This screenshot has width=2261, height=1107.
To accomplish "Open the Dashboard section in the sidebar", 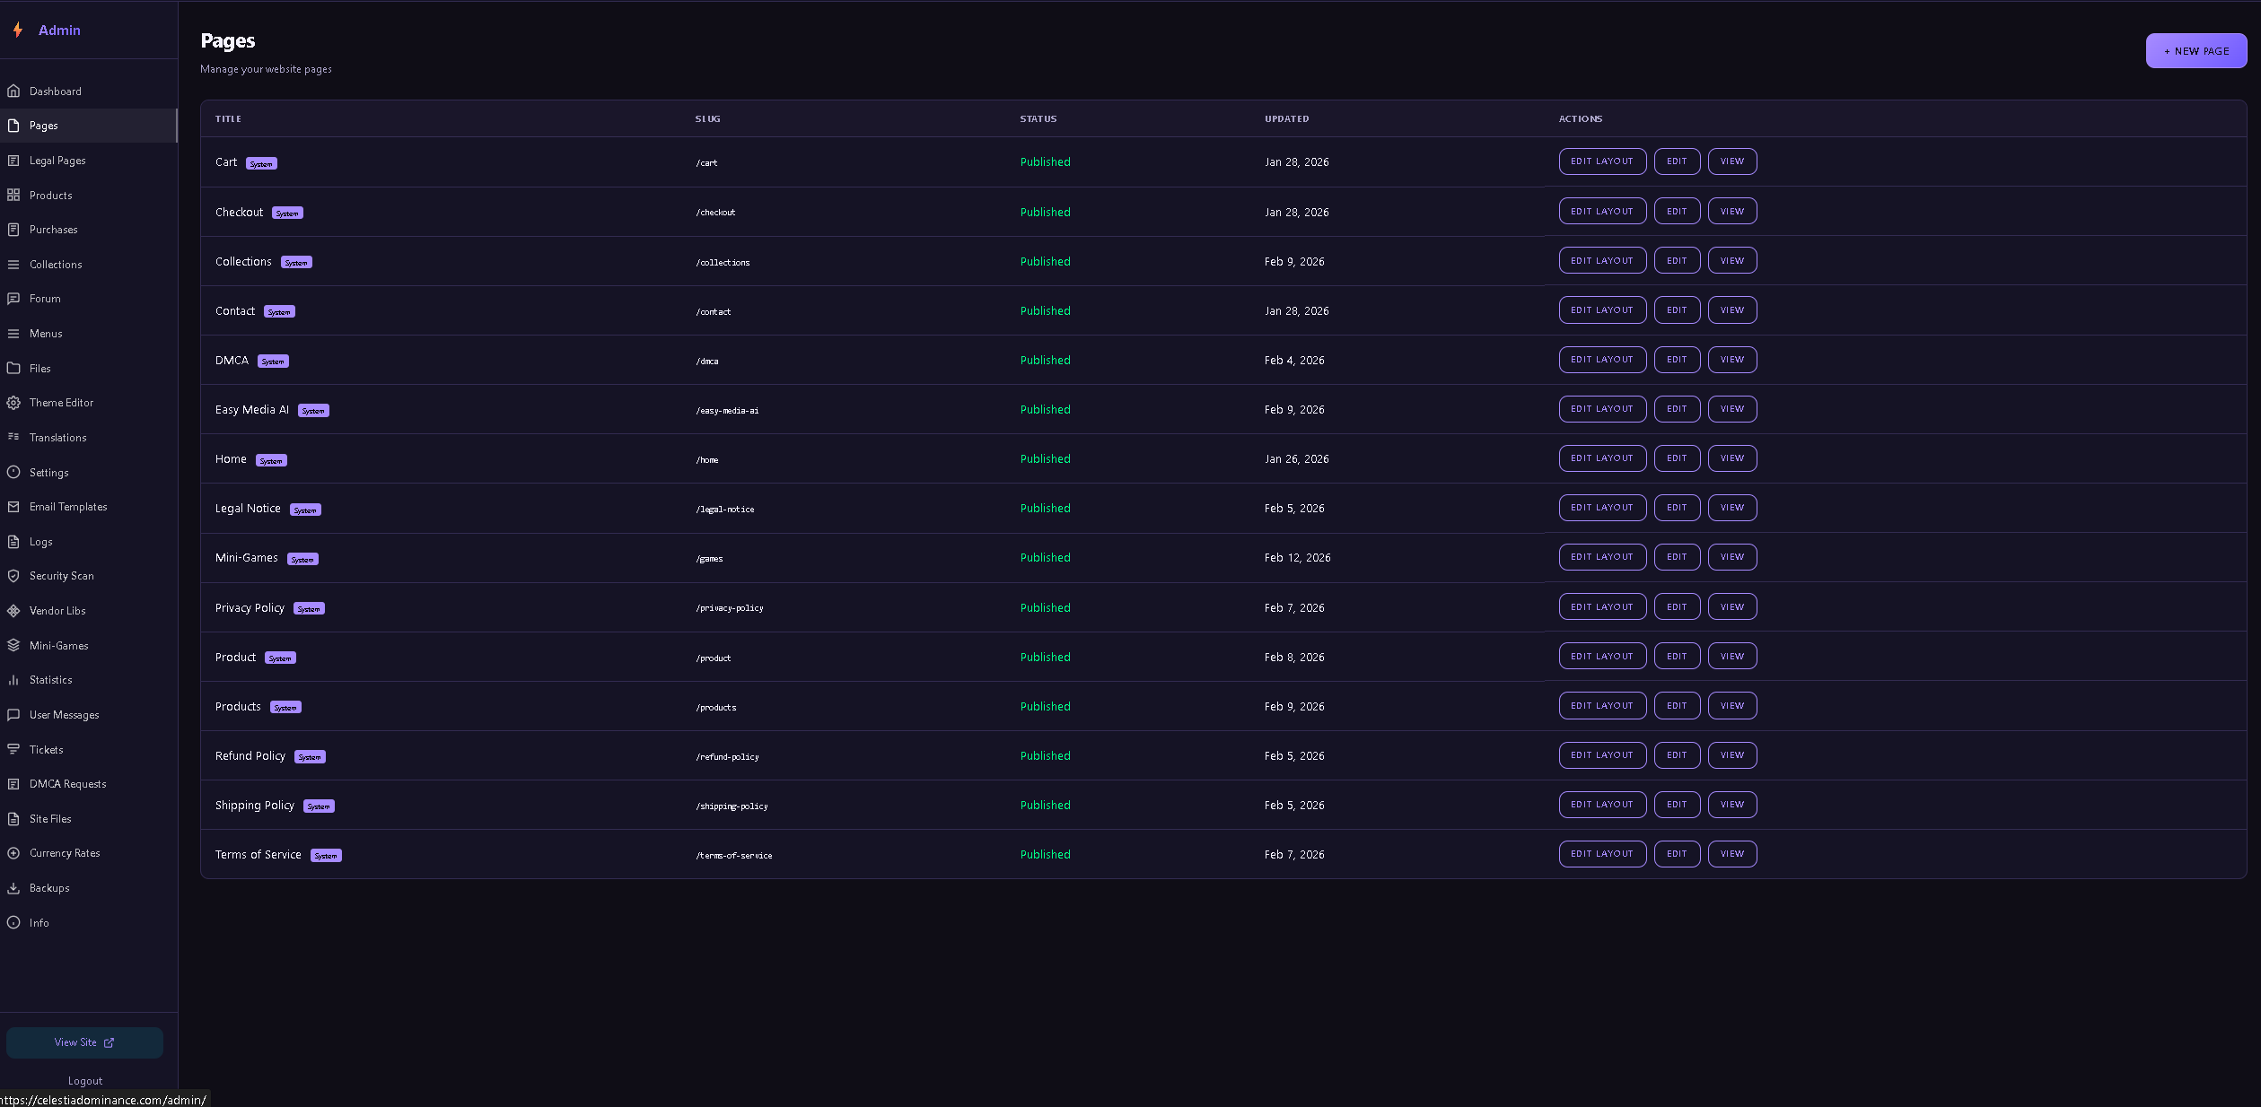I will pyautogui.click(x=56, y=91).
